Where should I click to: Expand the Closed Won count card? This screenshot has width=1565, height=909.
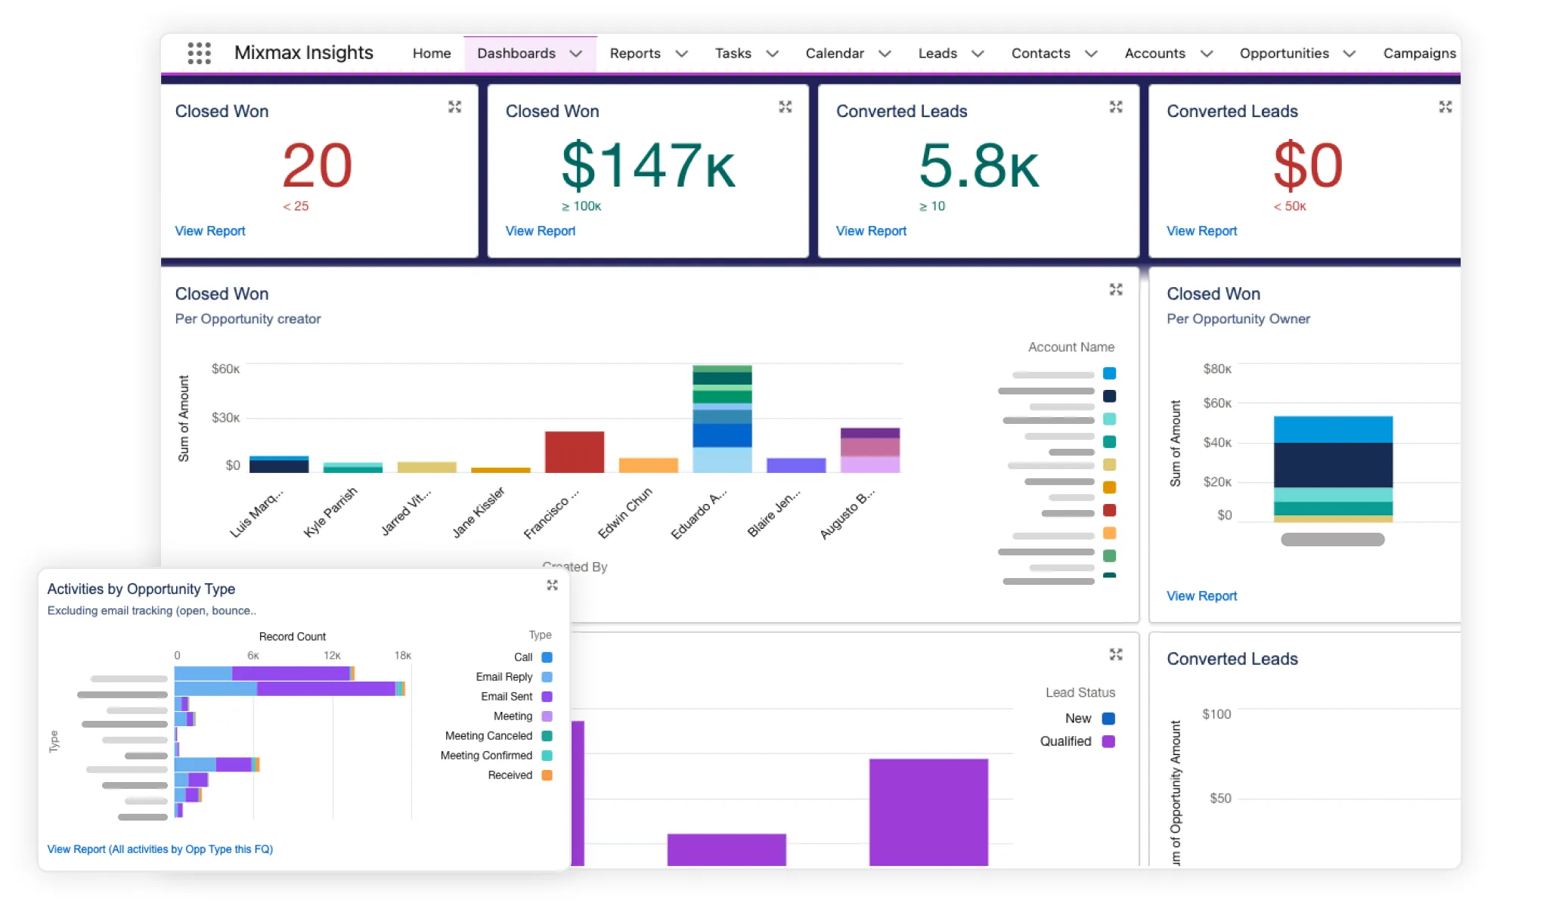click(x=454, y=107)
